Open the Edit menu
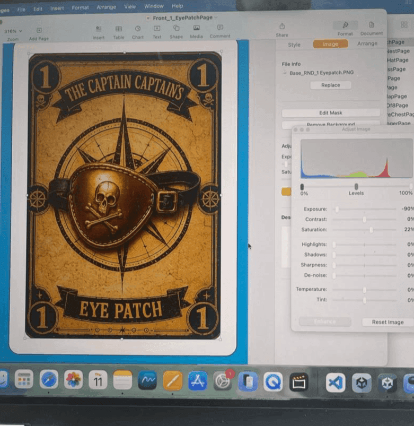Viewport: 414px width, 426px height. (38, 8)
